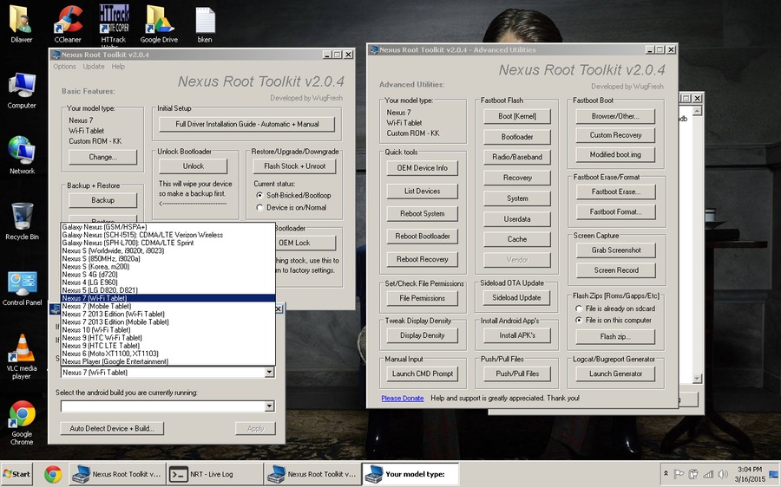Click Flash Stock + Unroot button
This screenshot has width=781, height=487.
click(294, 166)
